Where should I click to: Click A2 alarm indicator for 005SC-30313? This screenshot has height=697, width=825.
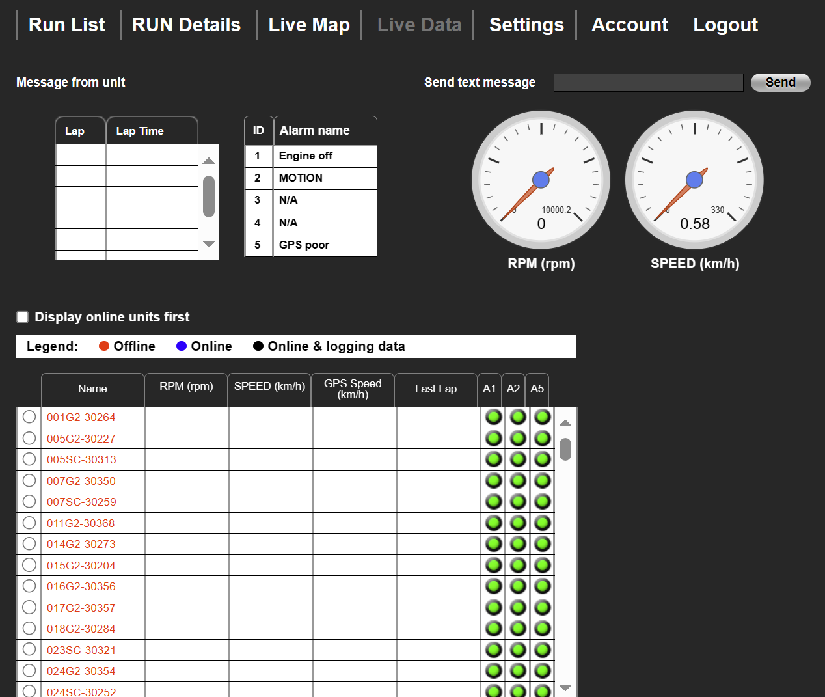[518, 459]
